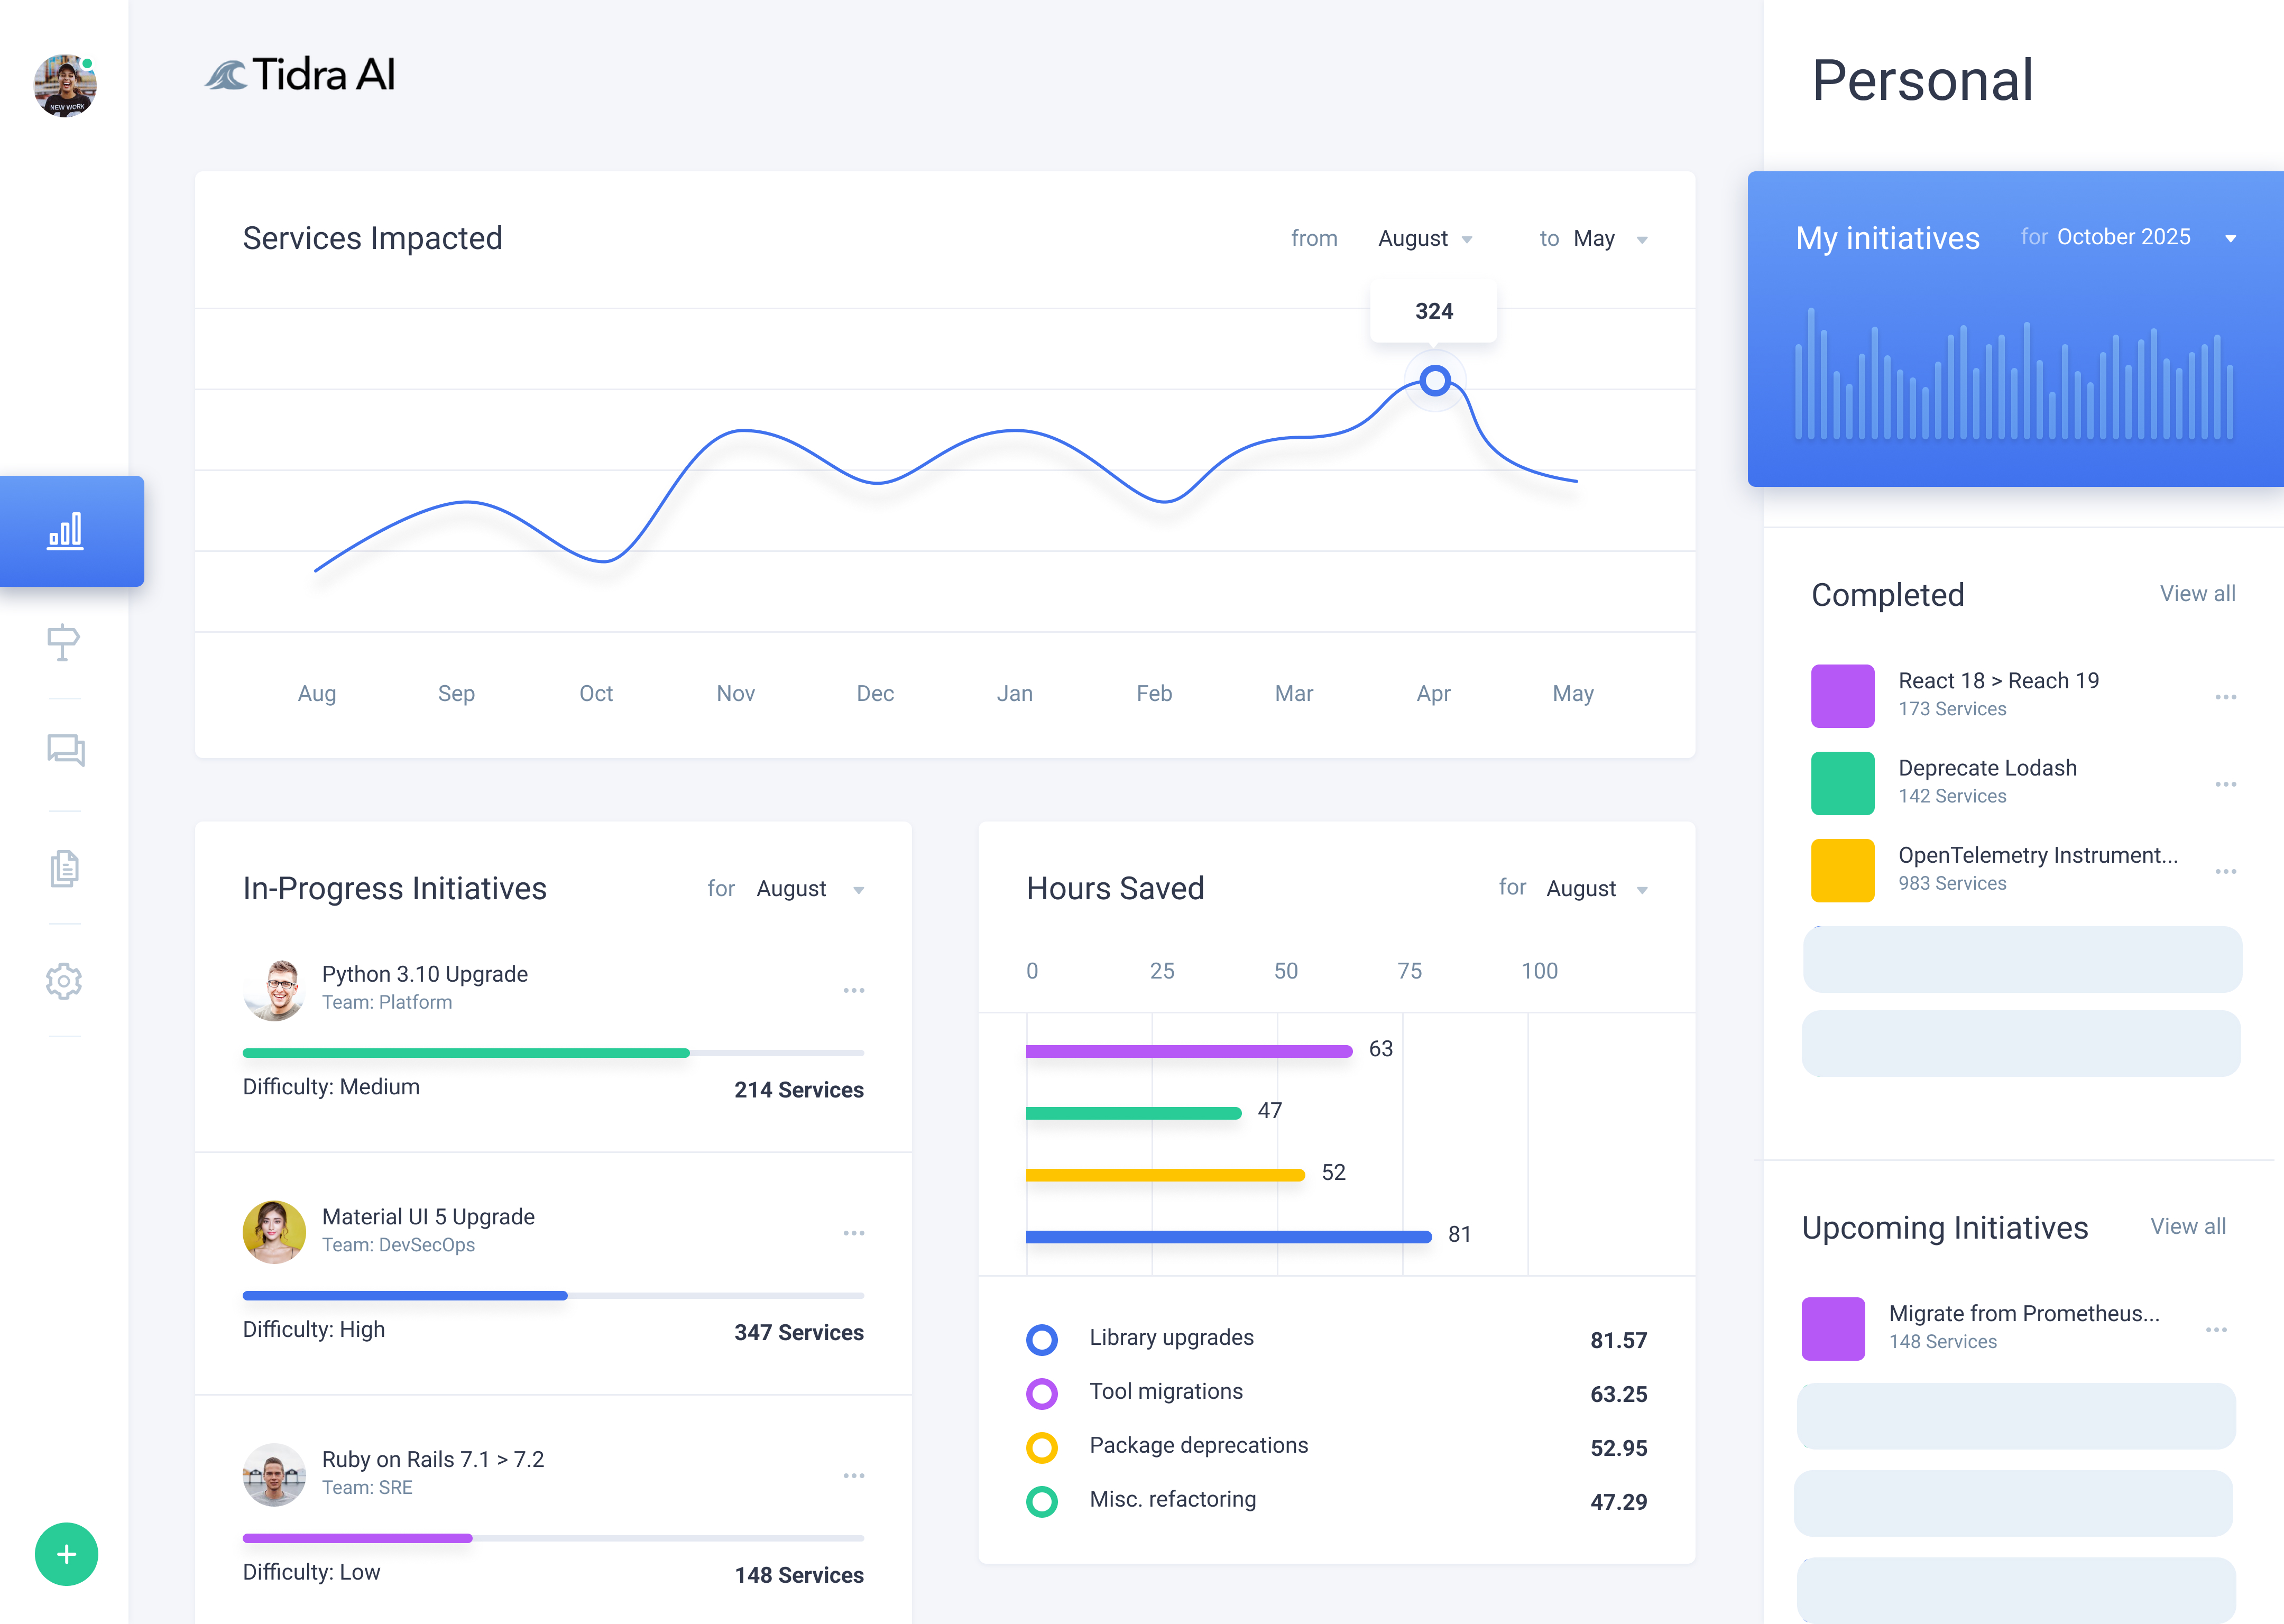The height and width of the screenshot is (1624, 2284).
Task: Click the purple React 18 color swatch
Action: point(1842,695)
